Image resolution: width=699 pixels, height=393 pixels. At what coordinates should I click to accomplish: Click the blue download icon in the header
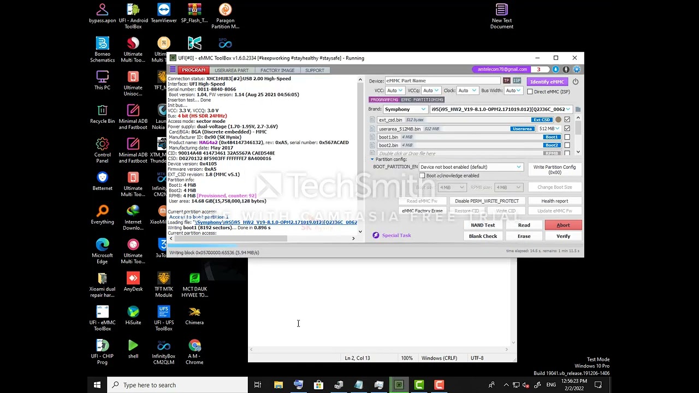[x=555, y=69]
